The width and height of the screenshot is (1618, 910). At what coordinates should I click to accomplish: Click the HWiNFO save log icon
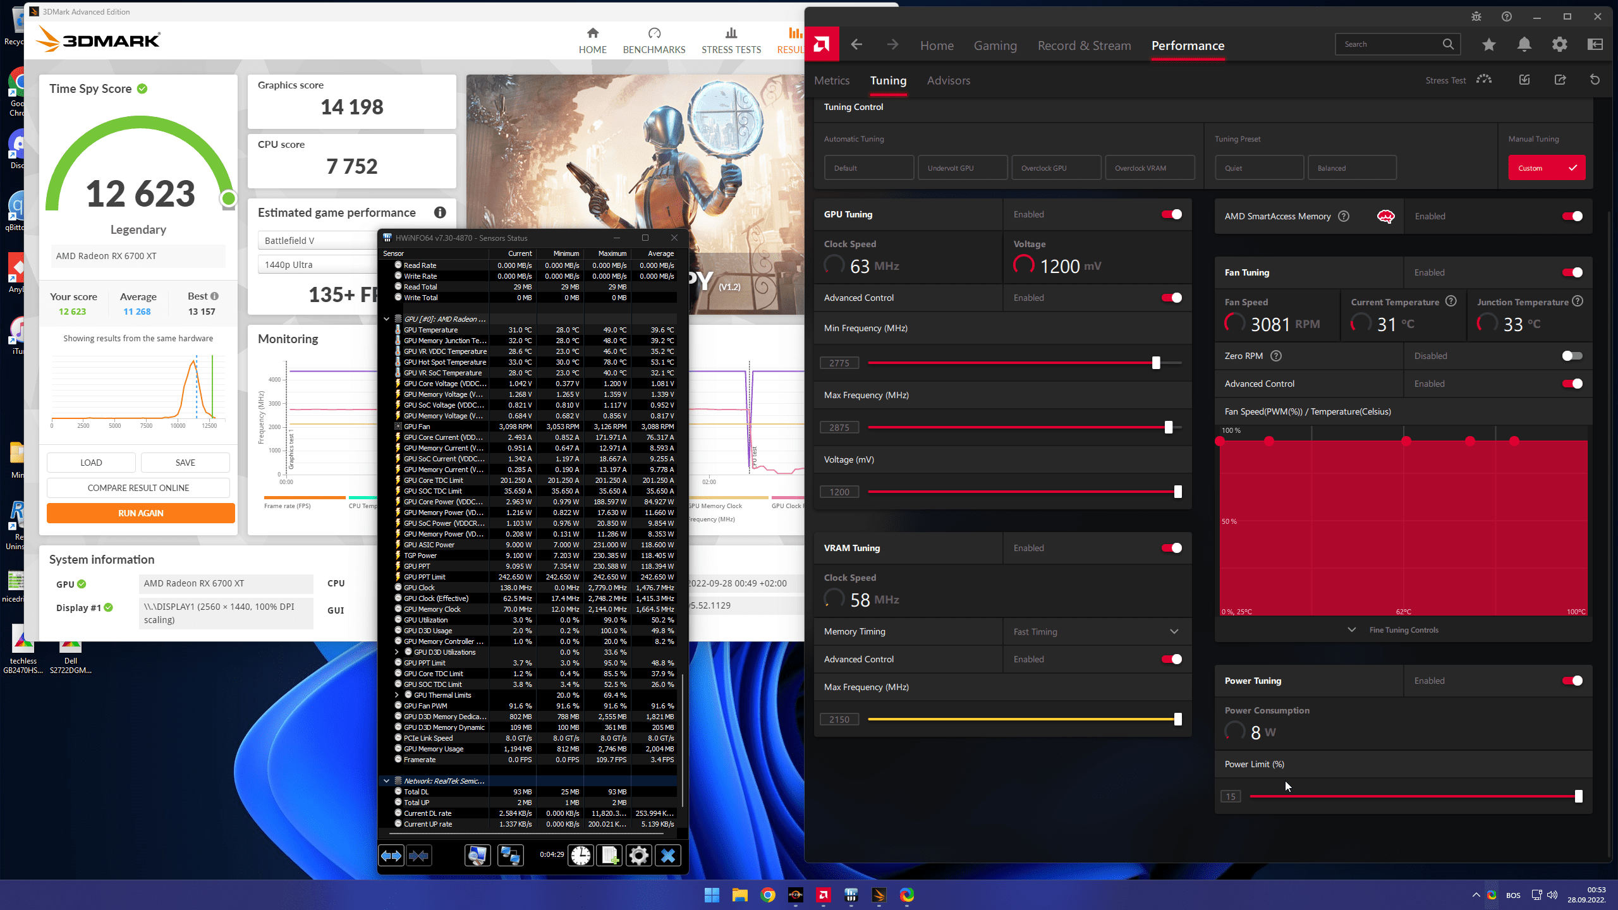point(610,856)
